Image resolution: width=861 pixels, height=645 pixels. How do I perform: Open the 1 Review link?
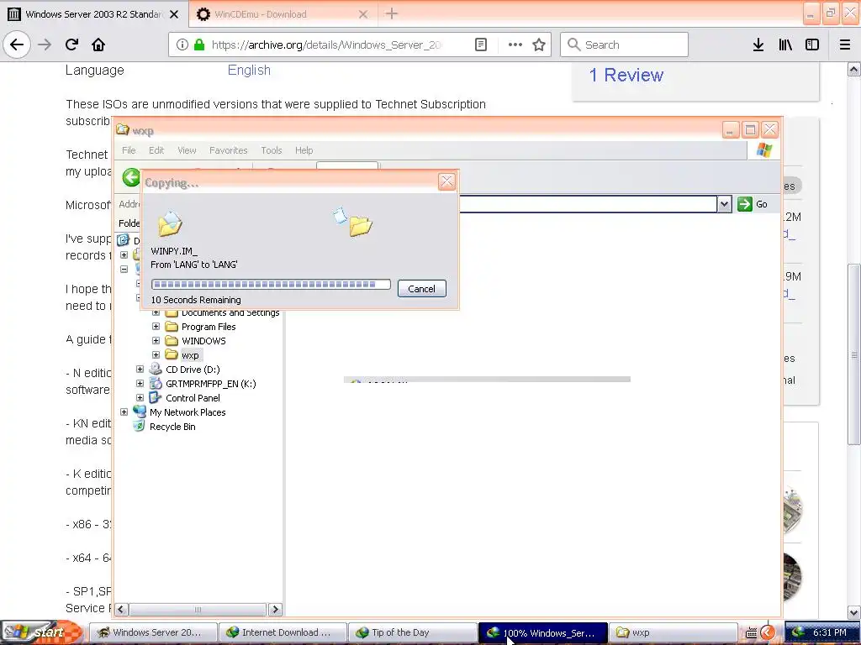tap(626, 75)
